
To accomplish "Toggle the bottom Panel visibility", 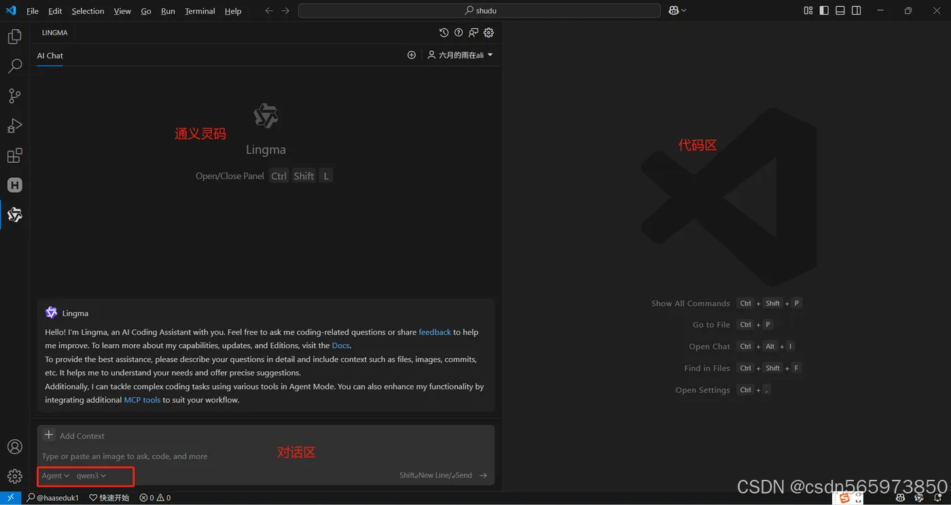I will [x=840, y=10].
